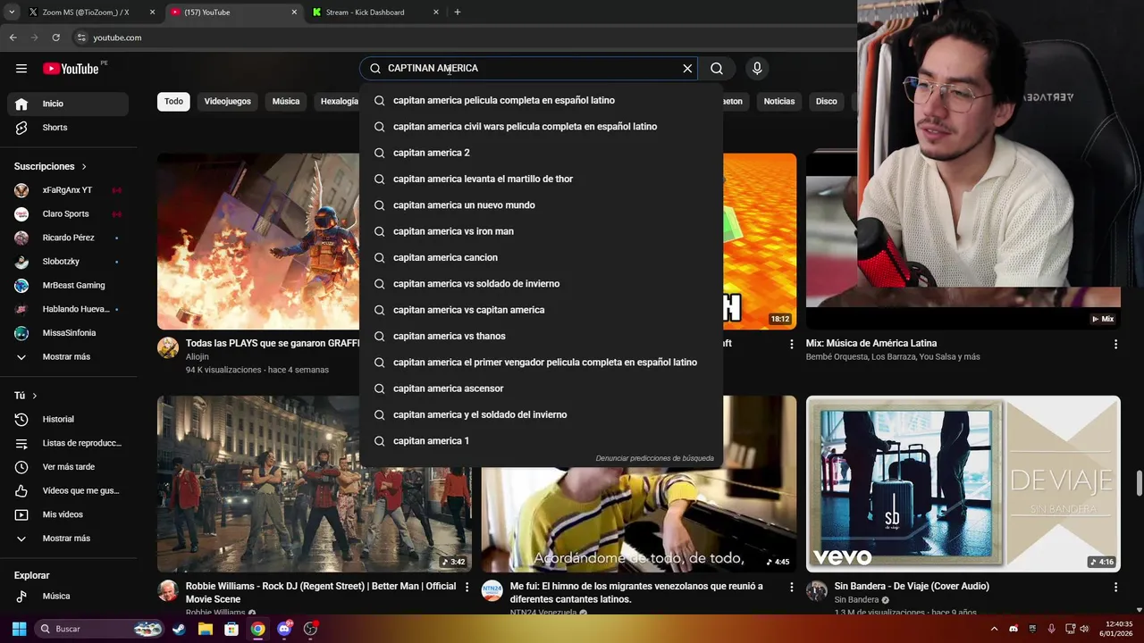The height and width of the screenshot is (643, 1144).
Task: Open the YouTube hamburger guide menu
Action: pos(21,69)
